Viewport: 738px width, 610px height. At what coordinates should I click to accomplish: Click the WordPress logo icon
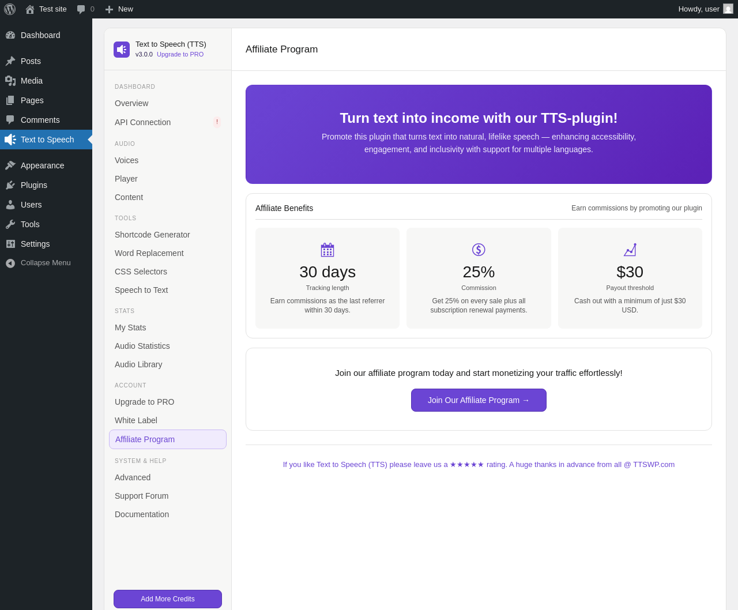[10, 9]
